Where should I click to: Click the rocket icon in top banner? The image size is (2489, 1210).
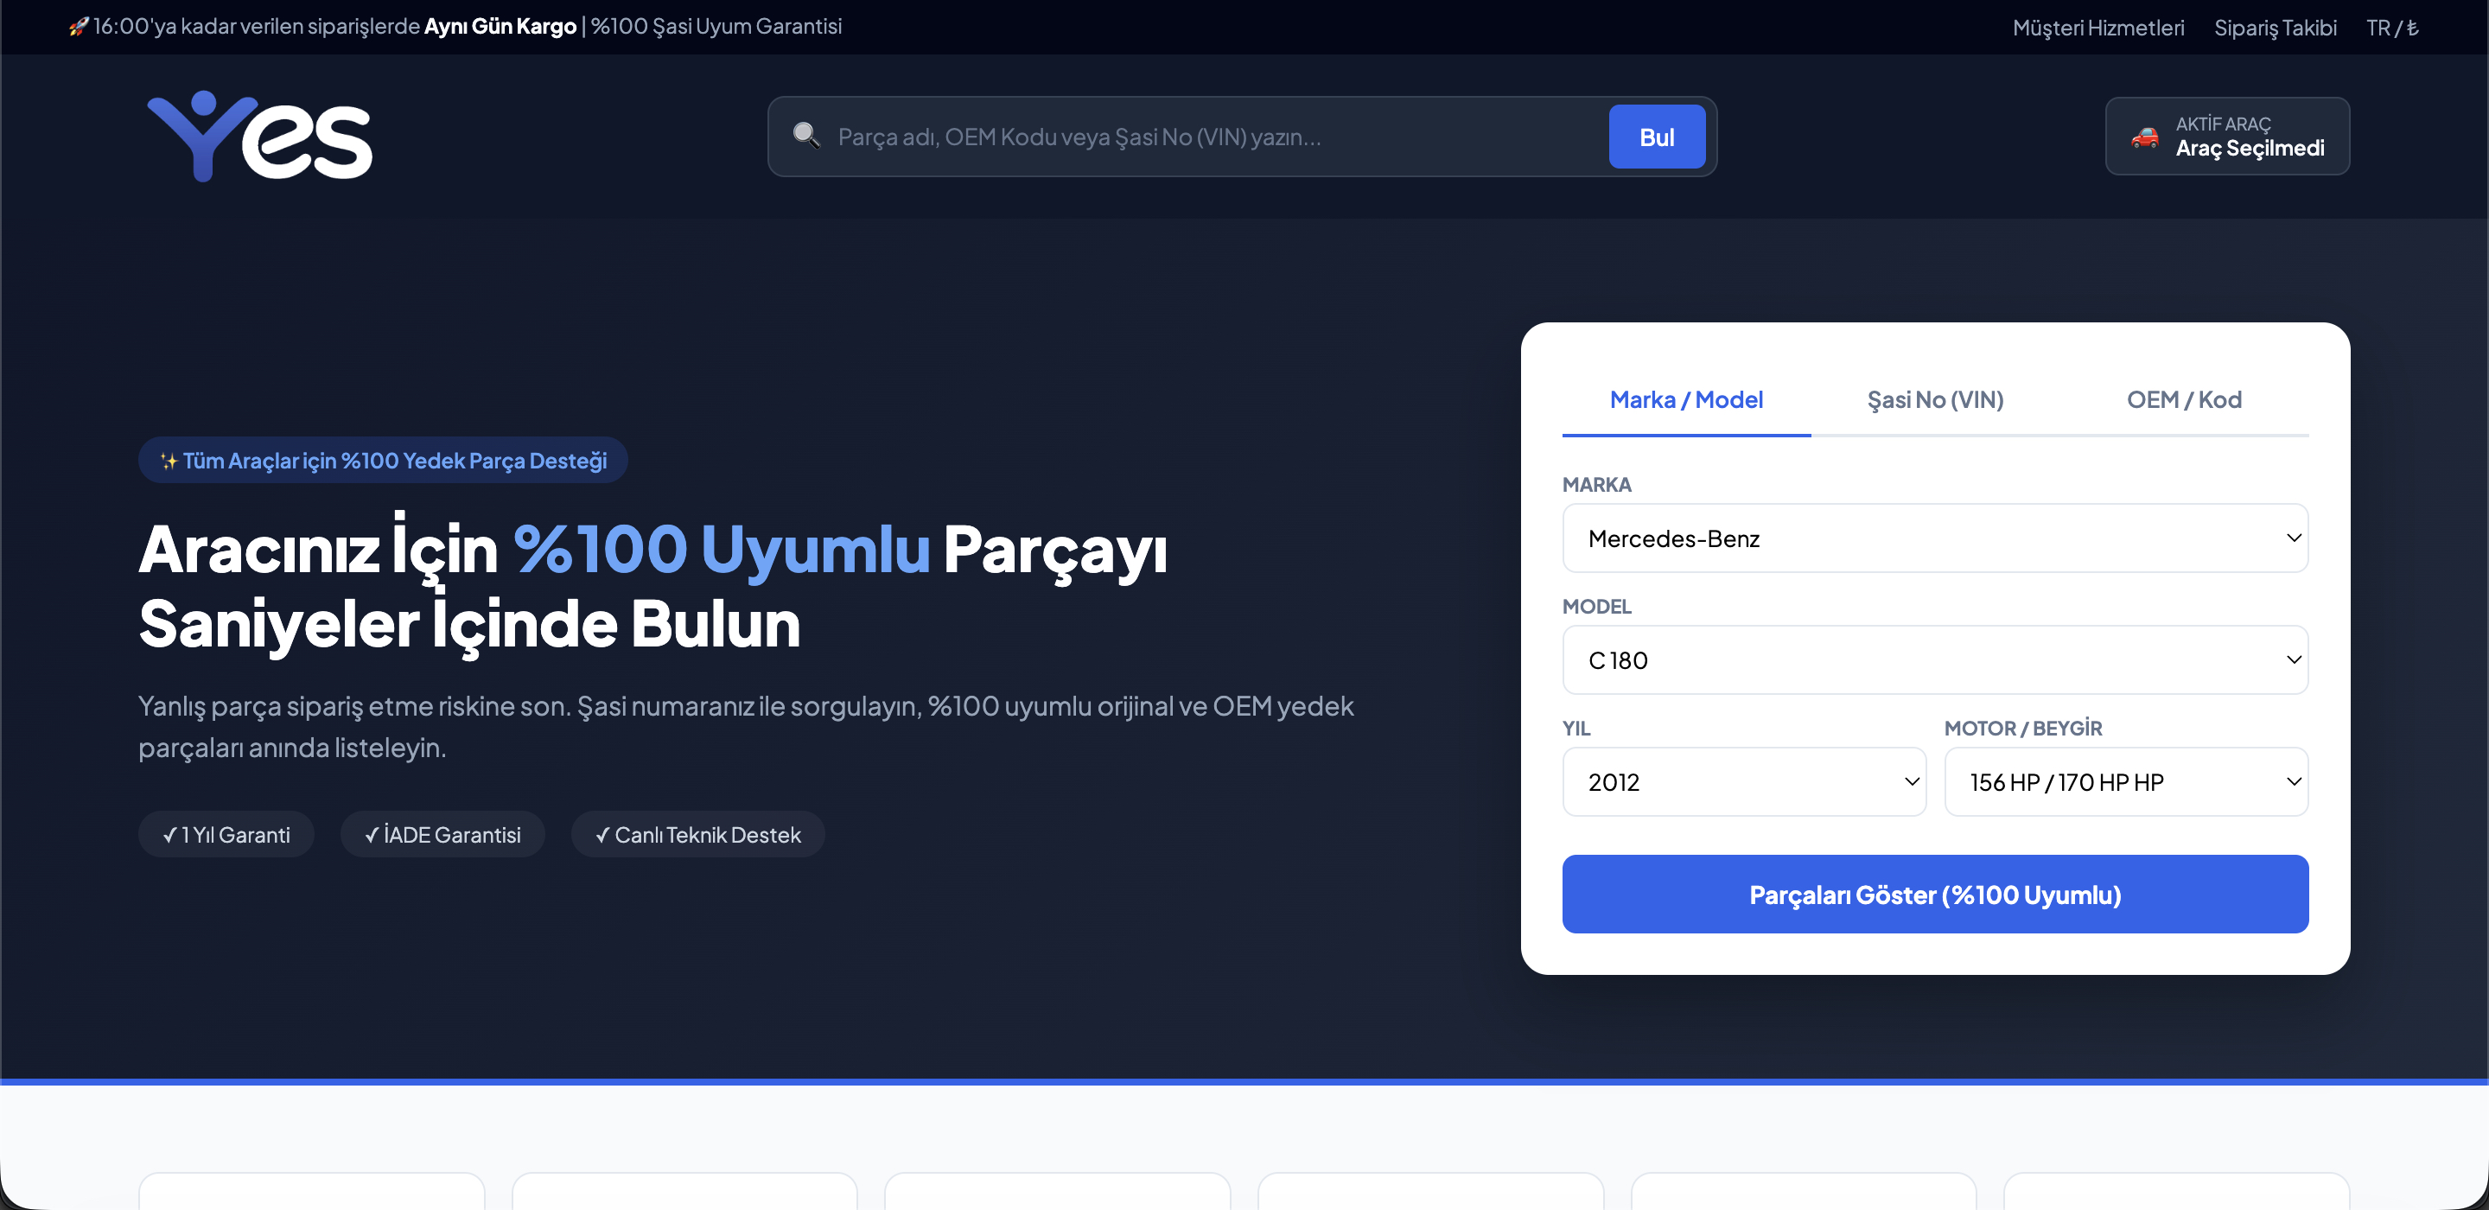(x=79, y=26)
